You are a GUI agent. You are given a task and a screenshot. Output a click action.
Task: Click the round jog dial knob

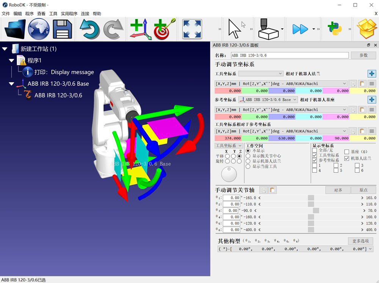(229, 174)
